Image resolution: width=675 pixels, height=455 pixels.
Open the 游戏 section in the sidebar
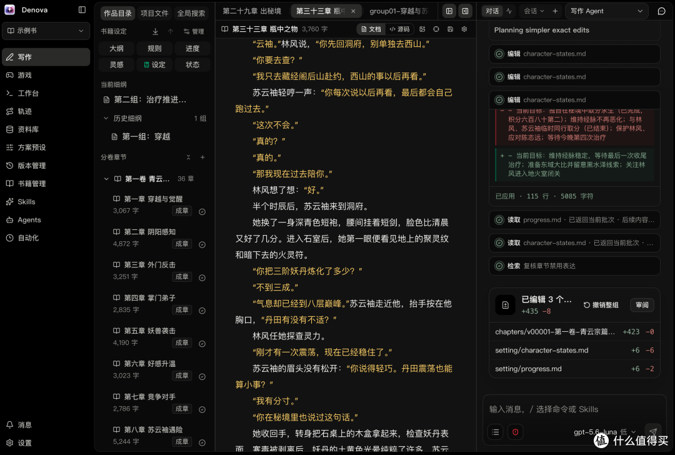tap(46, 75)
